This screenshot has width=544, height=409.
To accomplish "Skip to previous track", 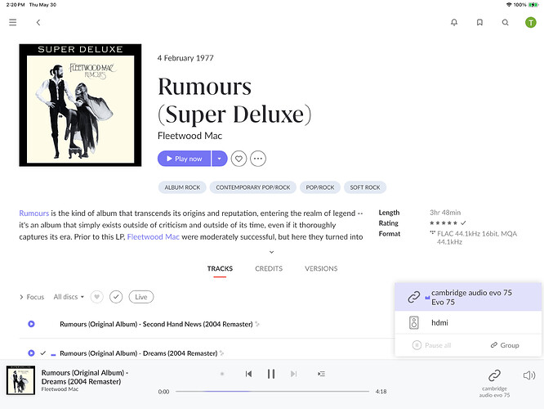I will pos(248,374).
